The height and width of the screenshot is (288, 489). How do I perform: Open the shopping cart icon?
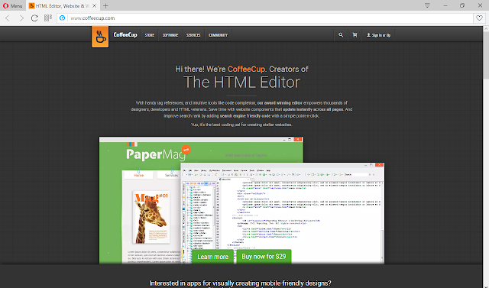coord(355,35)
